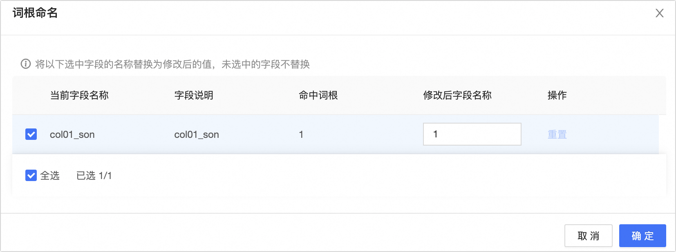Select col01_son in the 字段说明 column
The image size is (676, 252).
(197, 135)
